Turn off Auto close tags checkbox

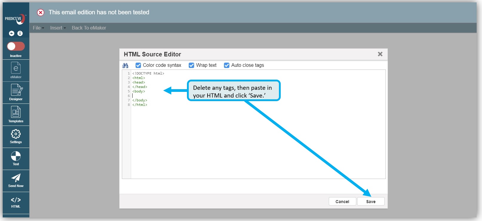click(227, 65)
